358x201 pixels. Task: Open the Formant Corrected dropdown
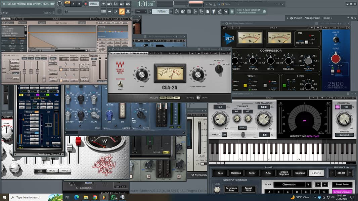(x=344, y=135)
